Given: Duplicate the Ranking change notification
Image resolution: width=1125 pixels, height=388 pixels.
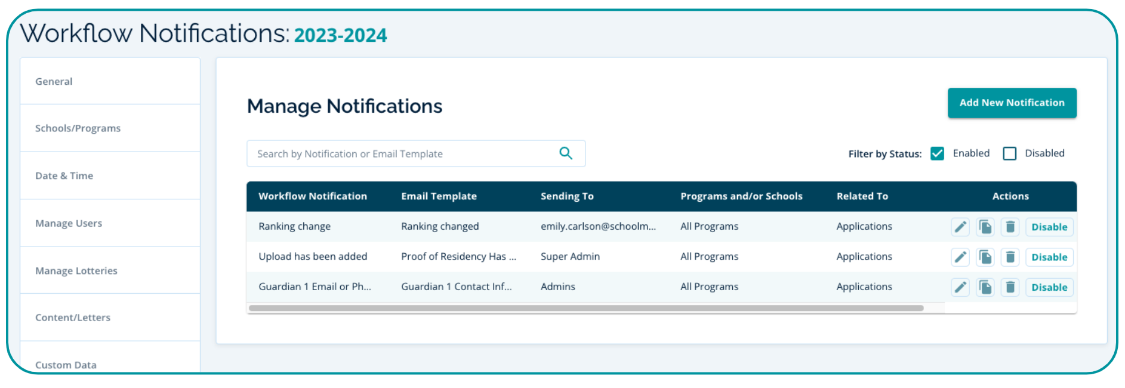Looking at the screenshot, I should (985, 227).
